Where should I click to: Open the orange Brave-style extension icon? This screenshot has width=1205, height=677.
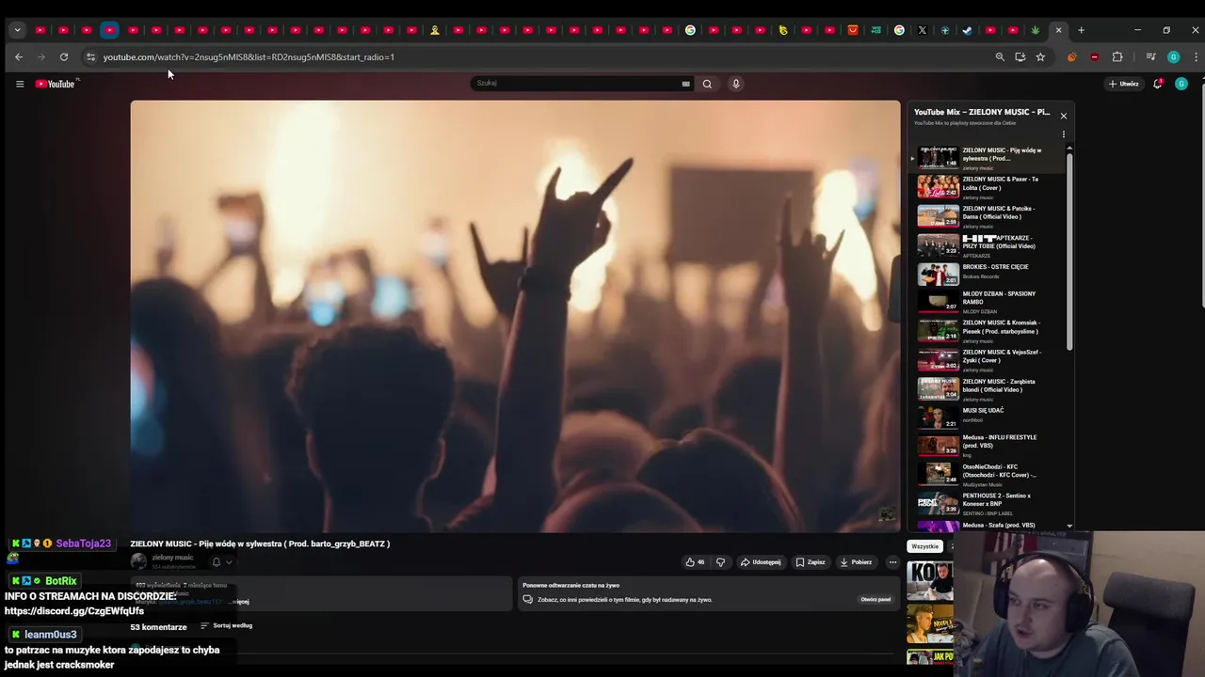(x=1071, y=57)
